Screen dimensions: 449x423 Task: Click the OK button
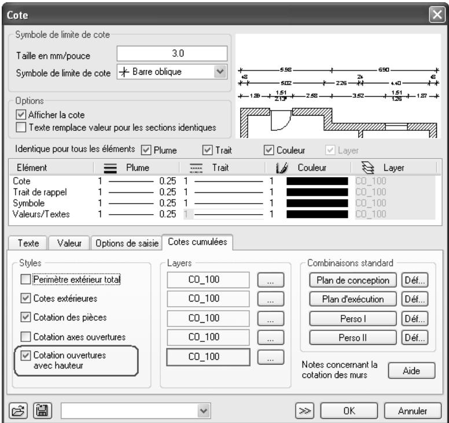(x=349, y=411)
